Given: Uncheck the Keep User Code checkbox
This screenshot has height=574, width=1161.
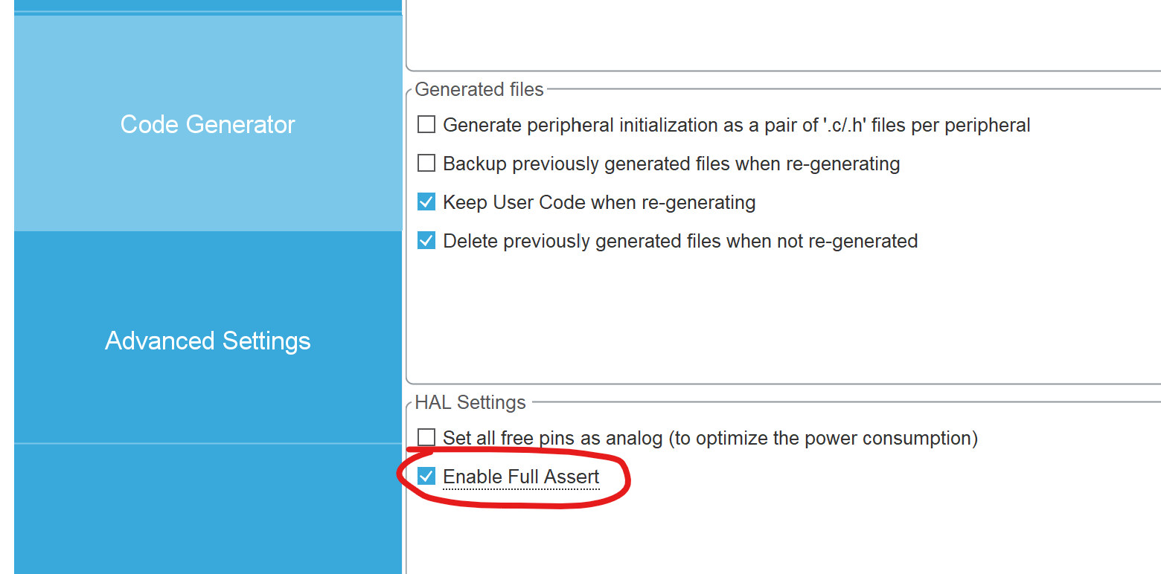Looking at the screenshot, I should click(x=426, y=202).
